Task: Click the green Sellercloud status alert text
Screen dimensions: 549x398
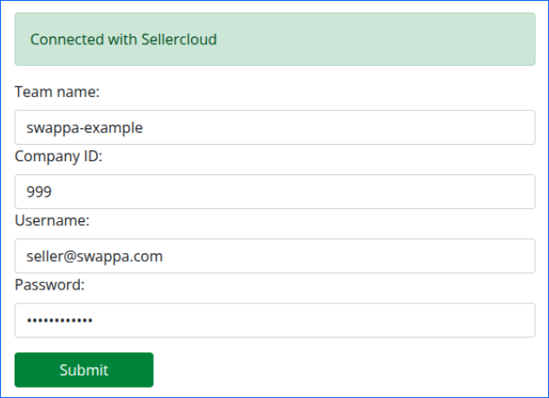Action: click(x=123, y=40)
